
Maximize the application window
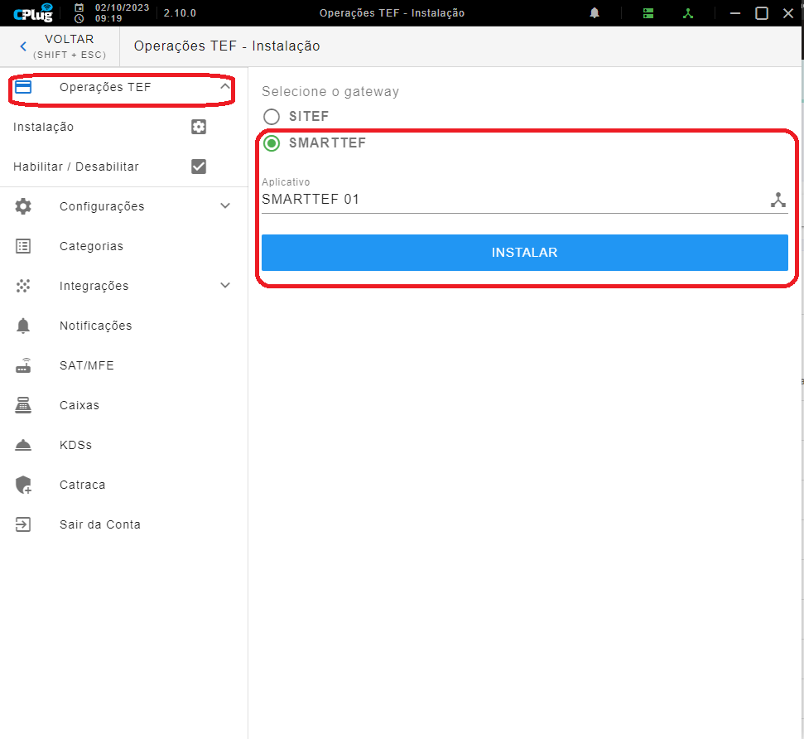pyautogui.click(x=762, y=13)
